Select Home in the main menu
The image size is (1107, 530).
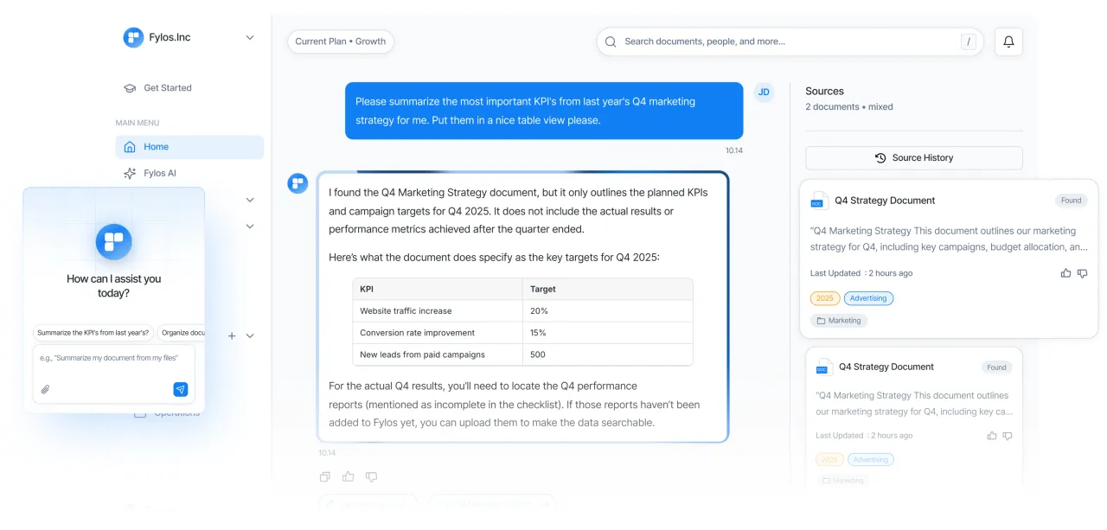point(189,147)
